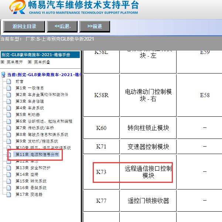Click the page icon for 第7章 传动系统/车桥
Image resolution: width=222 pixels, height=222 pixels.
pyautogui.click(x=9, y=128)
